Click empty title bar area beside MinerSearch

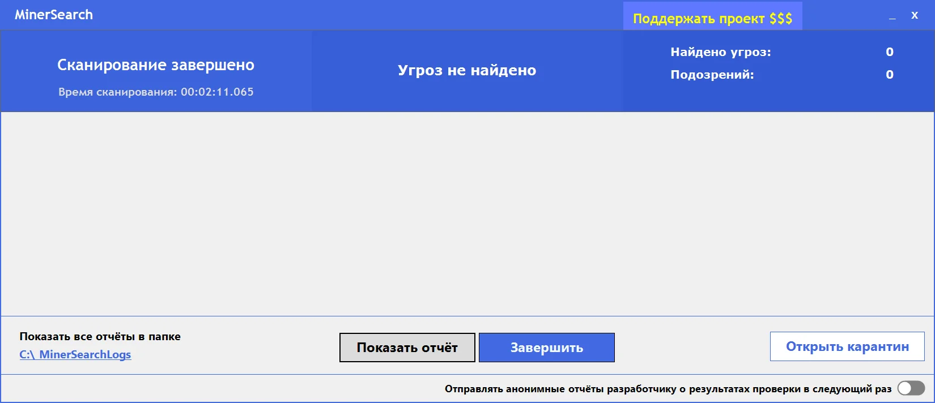click(x=357, y=15)
